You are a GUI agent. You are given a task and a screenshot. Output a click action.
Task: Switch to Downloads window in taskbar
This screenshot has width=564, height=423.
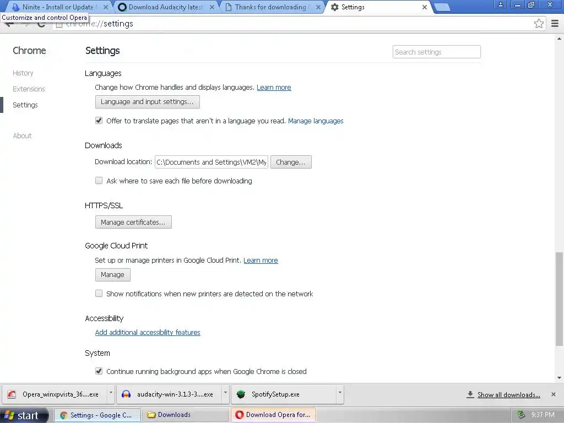point(185,415)
